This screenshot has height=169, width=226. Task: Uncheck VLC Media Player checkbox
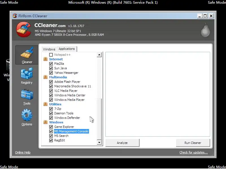click(51, 91)
